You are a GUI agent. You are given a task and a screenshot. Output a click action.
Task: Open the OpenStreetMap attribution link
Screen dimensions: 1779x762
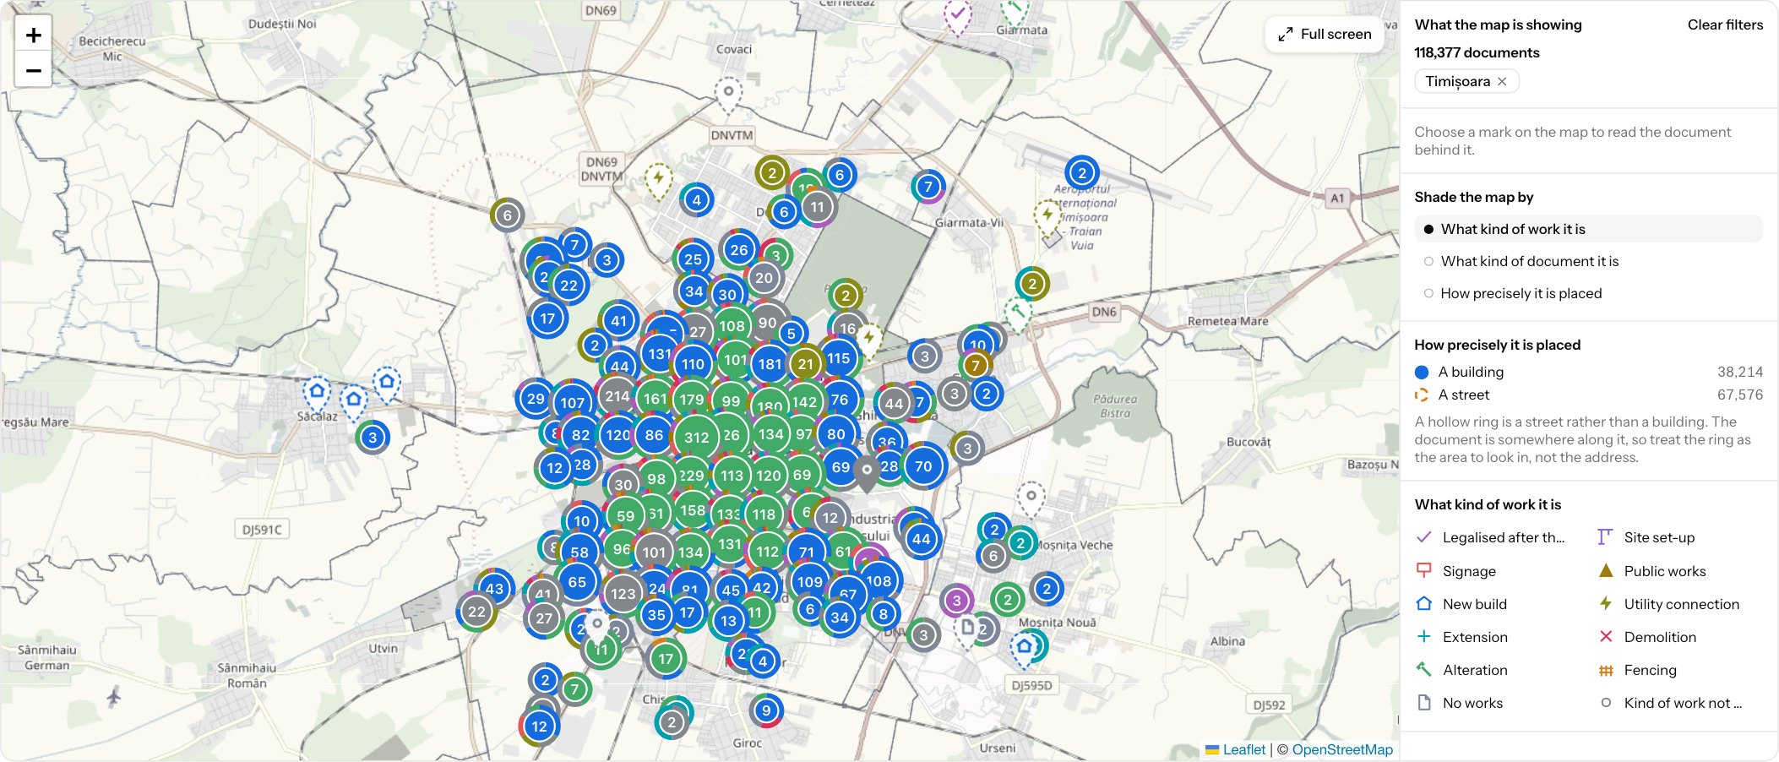(1342, 749)
